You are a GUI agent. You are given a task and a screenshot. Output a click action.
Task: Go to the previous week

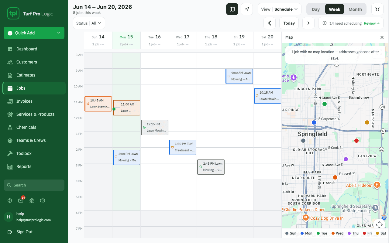point(270,23)
